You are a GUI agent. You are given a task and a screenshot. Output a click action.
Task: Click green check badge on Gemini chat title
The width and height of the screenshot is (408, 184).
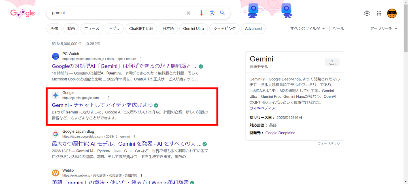[156, 105]
